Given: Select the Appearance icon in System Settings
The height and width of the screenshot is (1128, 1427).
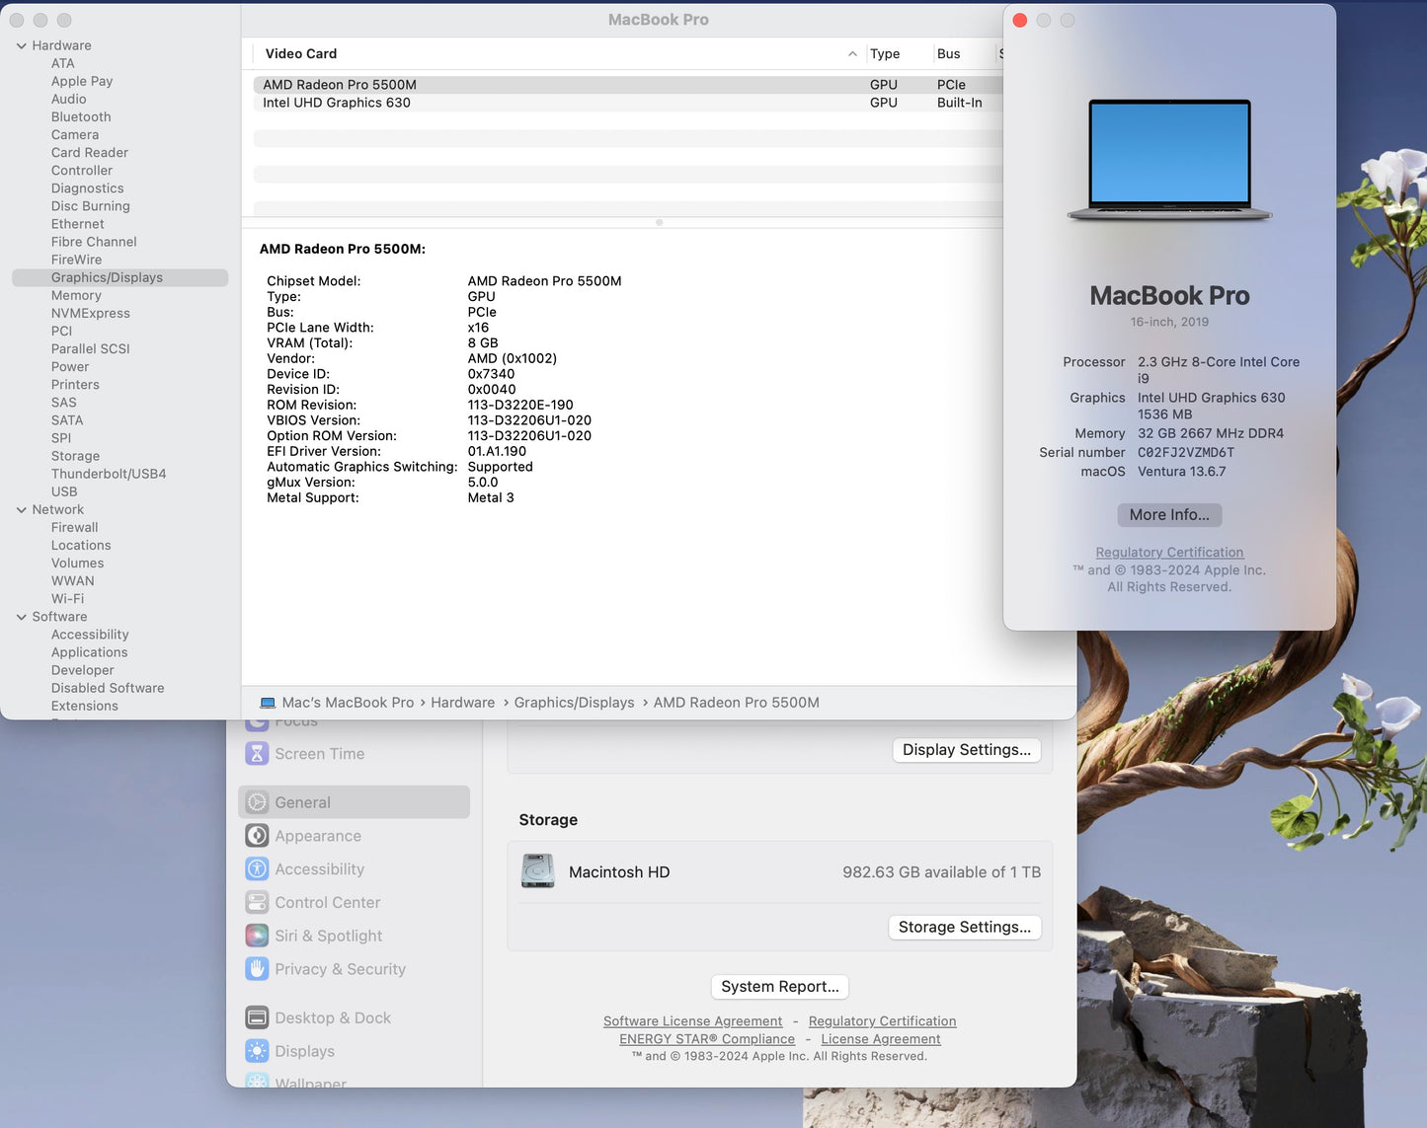Looking at the screenshot, I should tap(258, 835).
